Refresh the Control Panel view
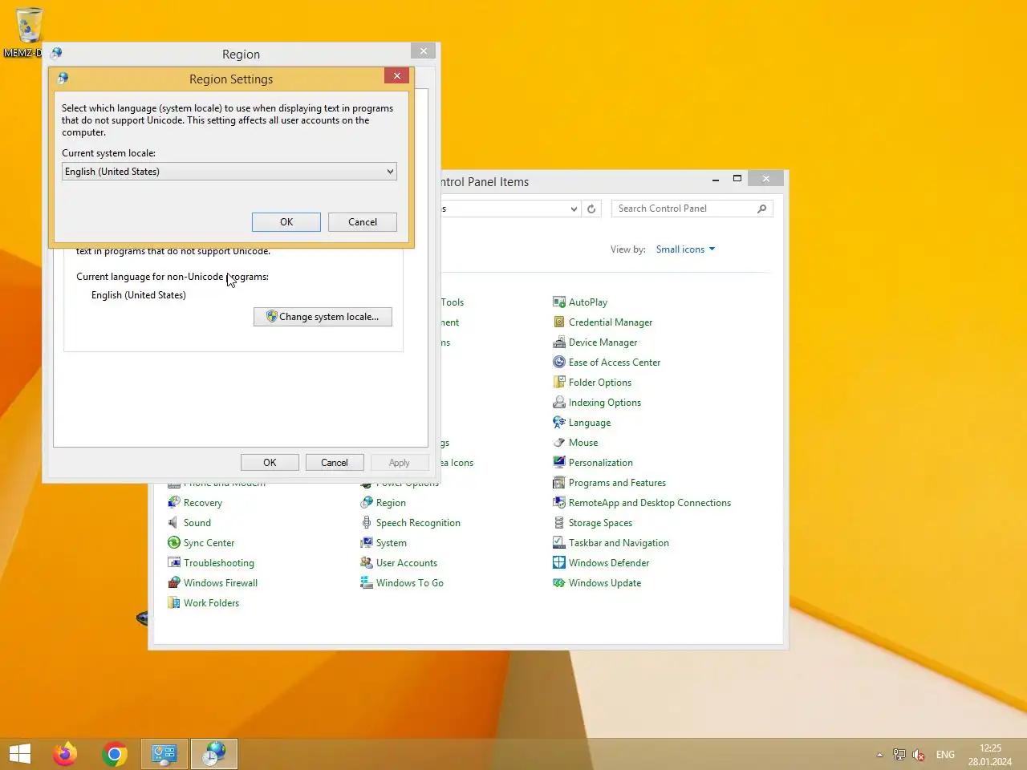The height and width of the screenshot is (770, 1027). 591,209
